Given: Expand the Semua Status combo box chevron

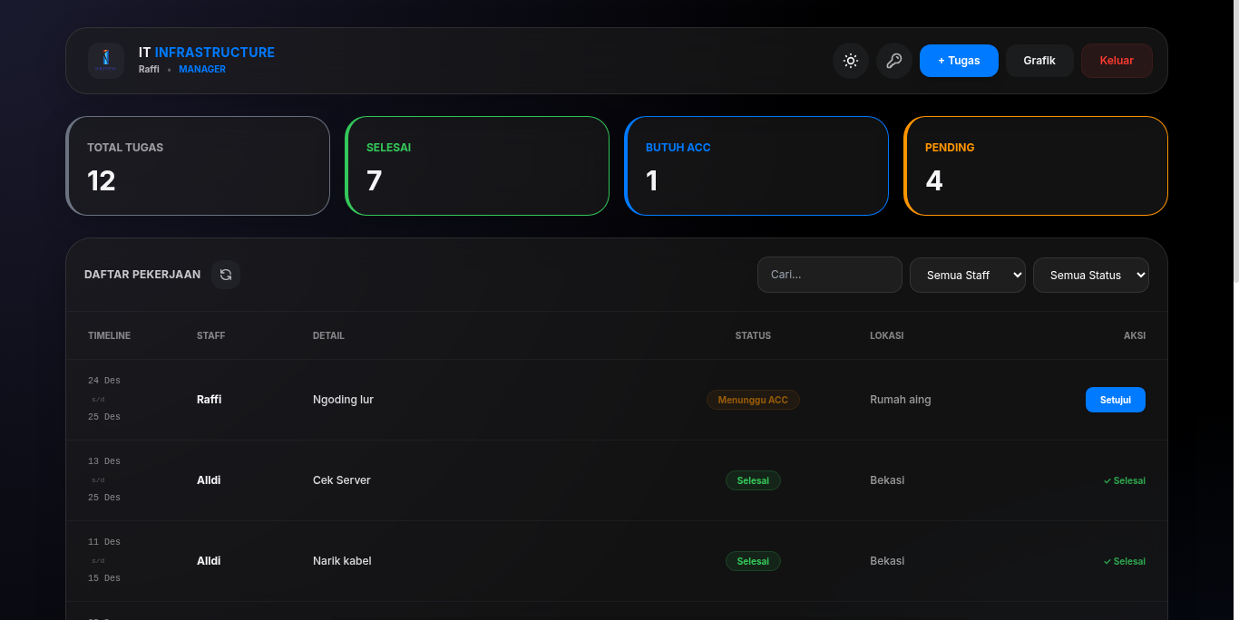Looking at the screenshot, I should (x=1138, y=274).
